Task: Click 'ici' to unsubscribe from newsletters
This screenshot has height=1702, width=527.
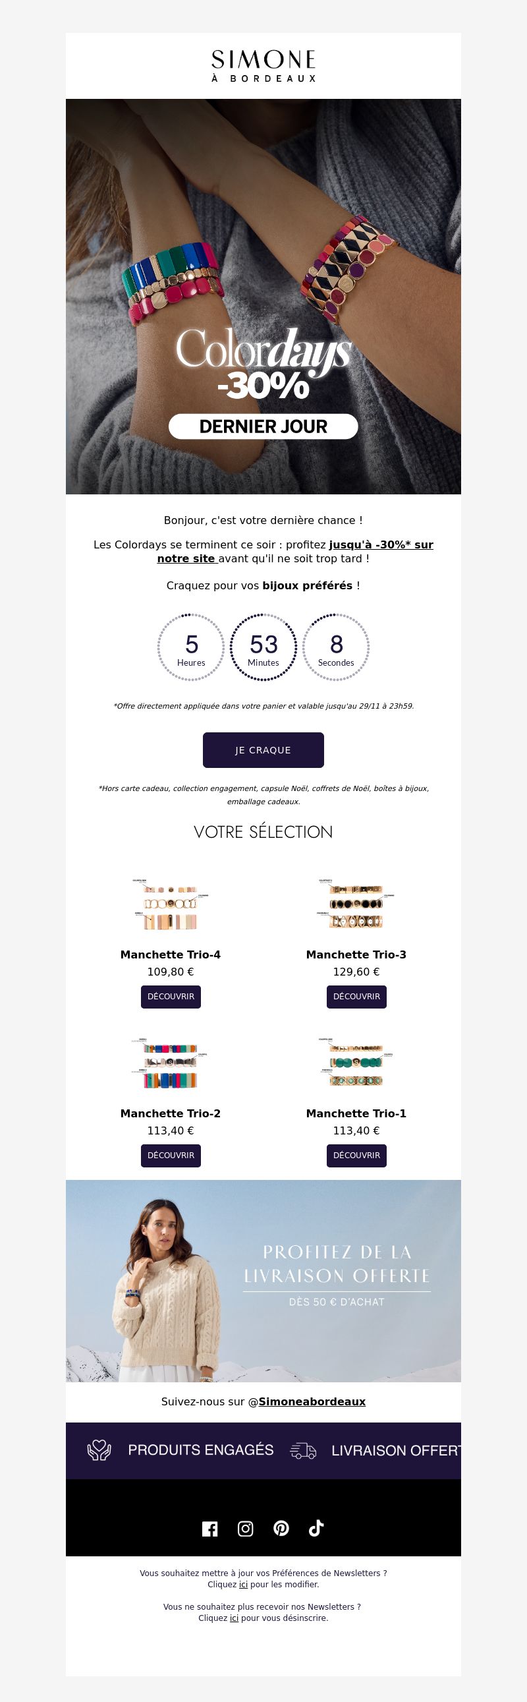Action: pos(234,1618)
